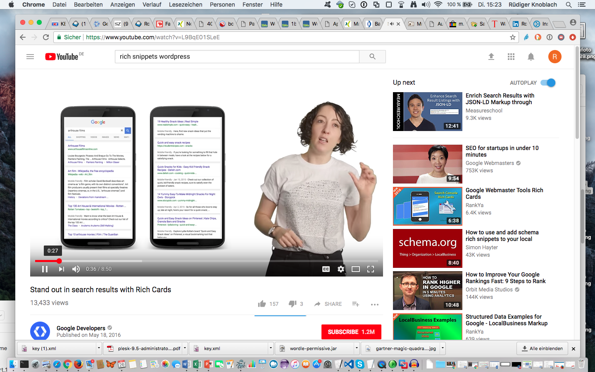Image resolution: width=595 pixels, height=372 pixels.
Task: Seek on the video progress bar
Action: [x=207, y=261]
